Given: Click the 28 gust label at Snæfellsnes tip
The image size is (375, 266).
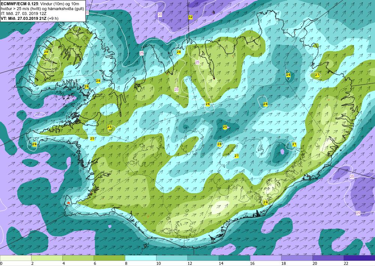Looking at the screenshot, I should pos(34,144).
